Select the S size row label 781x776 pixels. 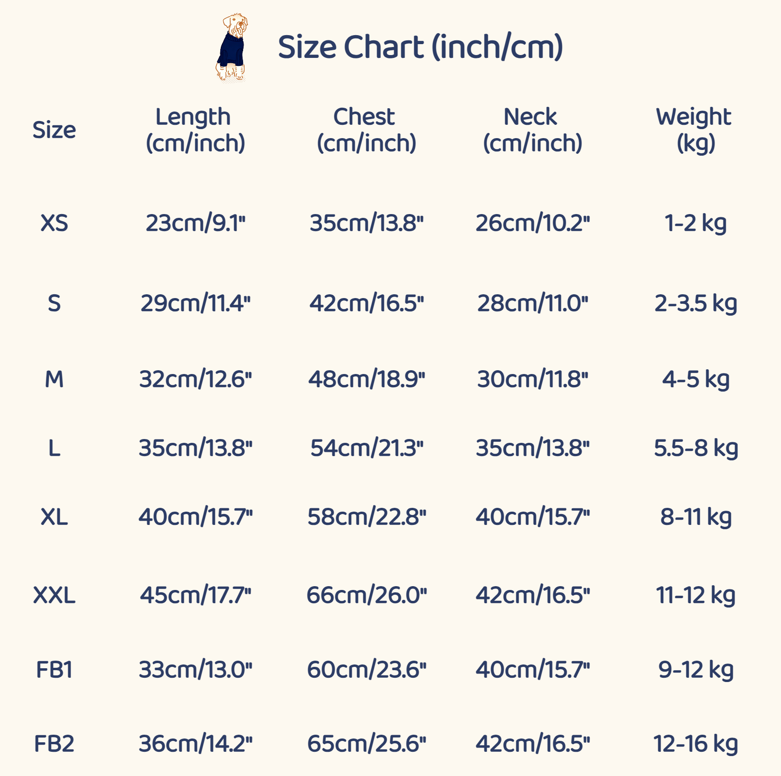tap(54, 303)
